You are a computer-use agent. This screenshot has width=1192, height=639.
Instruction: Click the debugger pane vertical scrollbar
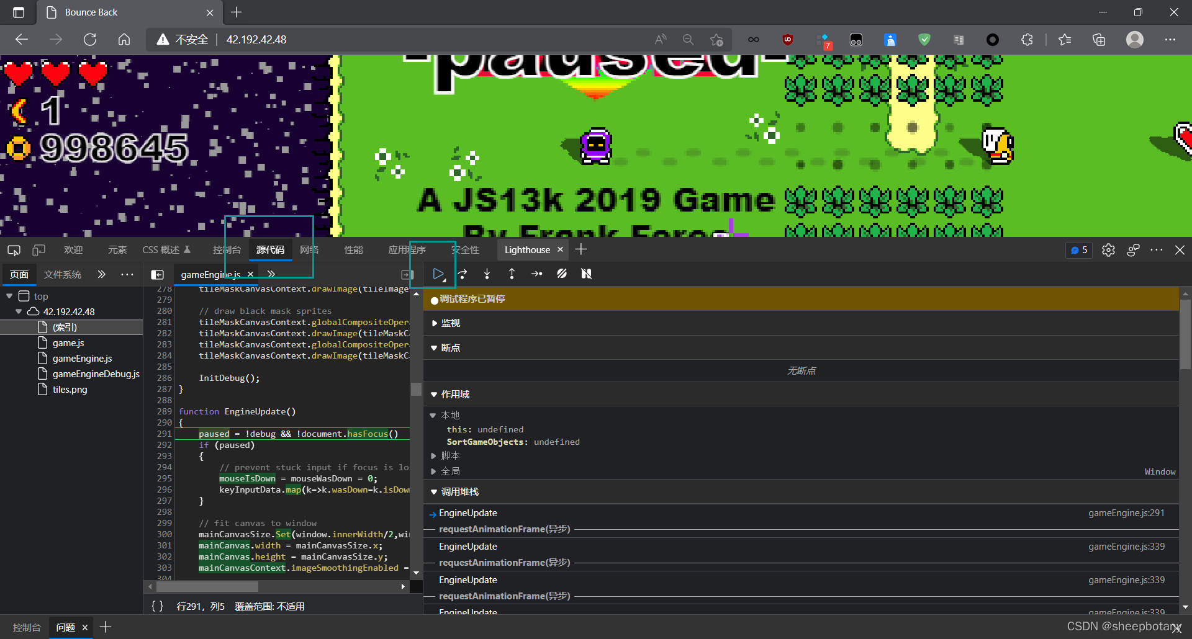click(x=1185, y=335)
